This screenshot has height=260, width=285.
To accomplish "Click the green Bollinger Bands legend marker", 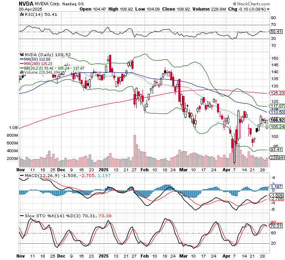I will 22,68.
